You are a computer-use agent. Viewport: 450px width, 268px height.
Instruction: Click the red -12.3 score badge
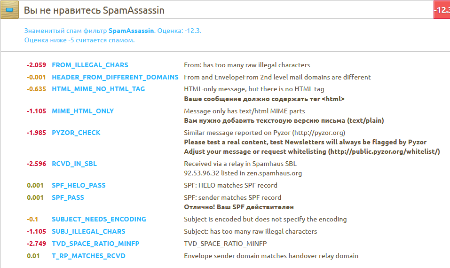[442, 10]
